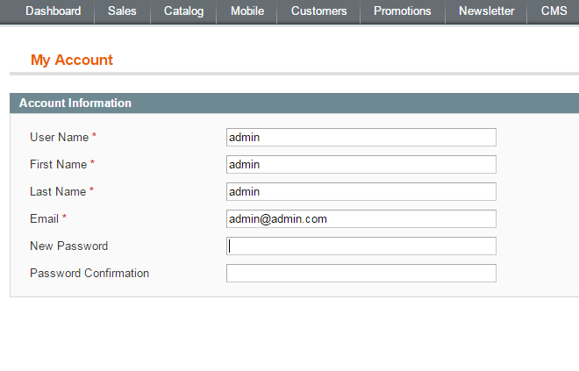Viewport: 579px width, 371px height.
Task: Open the Newsletter menu
Action: coord(486,11)
